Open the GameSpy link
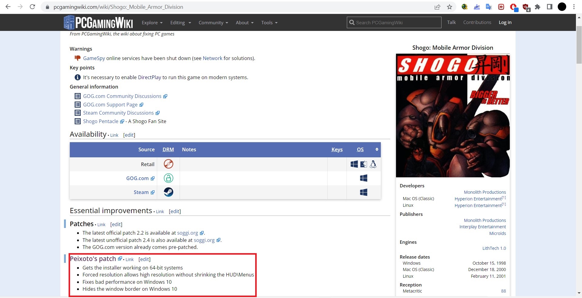 (x=94, y=58)
